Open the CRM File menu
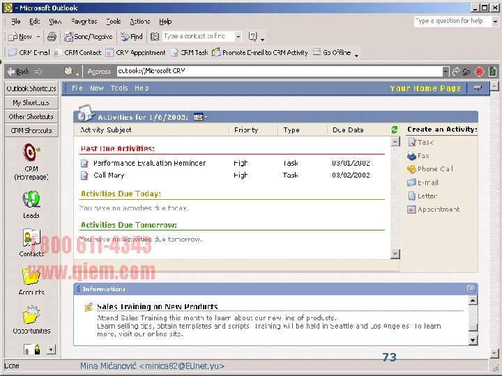The width and height of the screenshot is (502, 376). pyautogui.click(x=77, y=88)
